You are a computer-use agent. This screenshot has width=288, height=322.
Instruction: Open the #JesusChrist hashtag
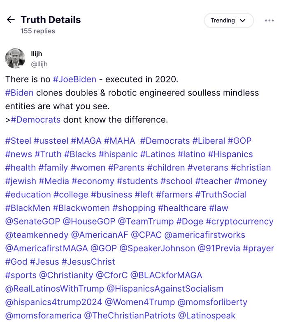click(88, 262)
